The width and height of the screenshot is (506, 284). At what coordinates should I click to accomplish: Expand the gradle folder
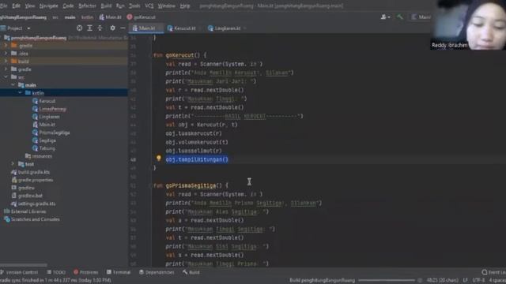tap(6, 69)
